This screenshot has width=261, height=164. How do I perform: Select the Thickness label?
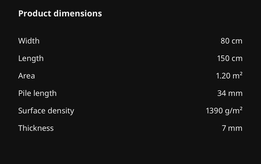[x=36, y=128]
